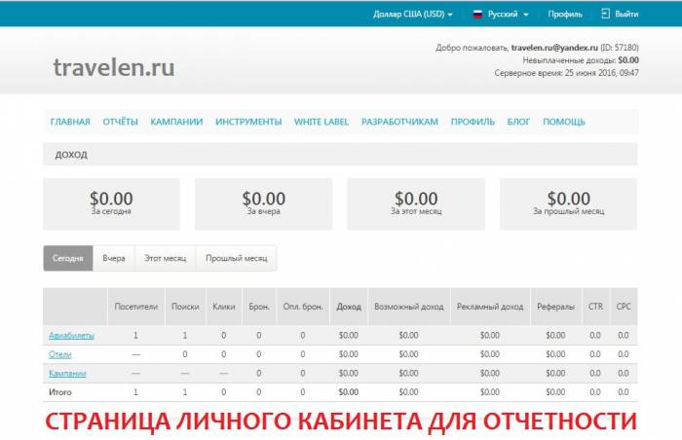
Task: Click the Итого row label
Action: click(x=60, y=392)
